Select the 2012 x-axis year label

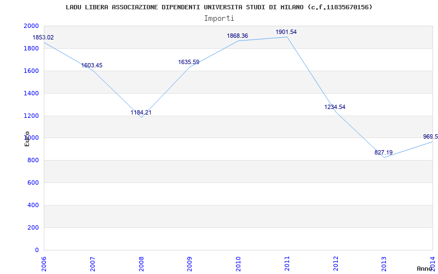pos(336,264)
